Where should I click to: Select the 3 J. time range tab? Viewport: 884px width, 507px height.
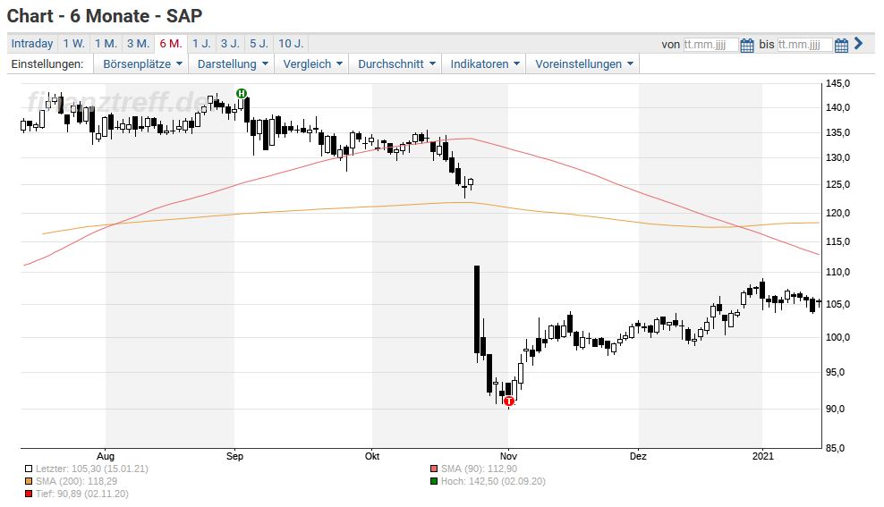coord(230,44)
